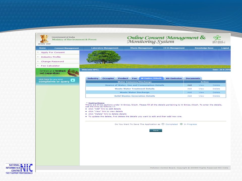Click Add for Waste Water Discharge row
The width and height of the screenshot is (242, 181).
[190, 92]
